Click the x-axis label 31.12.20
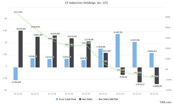 (86, 94)
